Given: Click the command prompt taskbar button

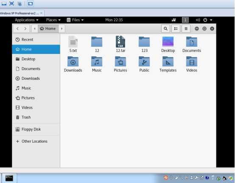Looking at the screenshot, I should [x=9, y=178].
